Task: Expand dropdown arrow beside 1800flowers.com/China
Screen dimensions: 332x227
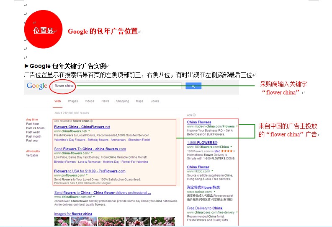Action: coord(231,146)
